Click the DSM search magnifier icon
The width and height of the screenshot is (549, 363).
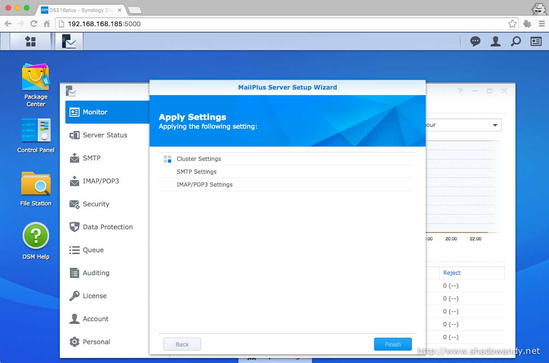516,41
